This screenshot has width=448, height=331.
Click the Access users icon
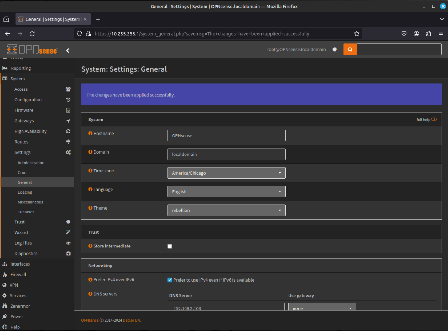coord(68,89)
